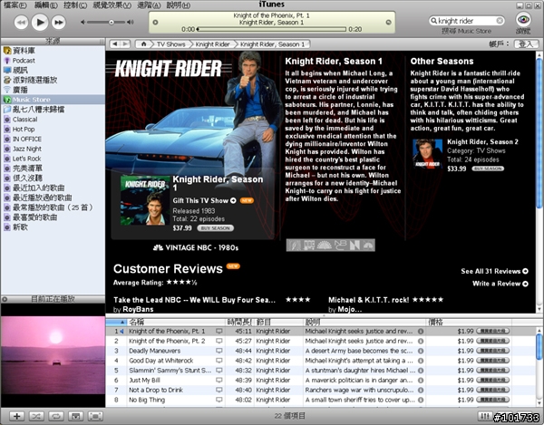
Task: Click in the knight rider search box
Action: [467, 21]
